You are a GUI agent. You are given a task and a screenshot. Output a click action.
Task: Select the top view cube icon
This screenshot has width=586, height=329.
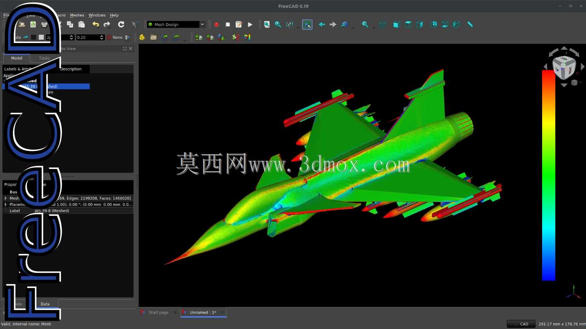tap(408, 24)
